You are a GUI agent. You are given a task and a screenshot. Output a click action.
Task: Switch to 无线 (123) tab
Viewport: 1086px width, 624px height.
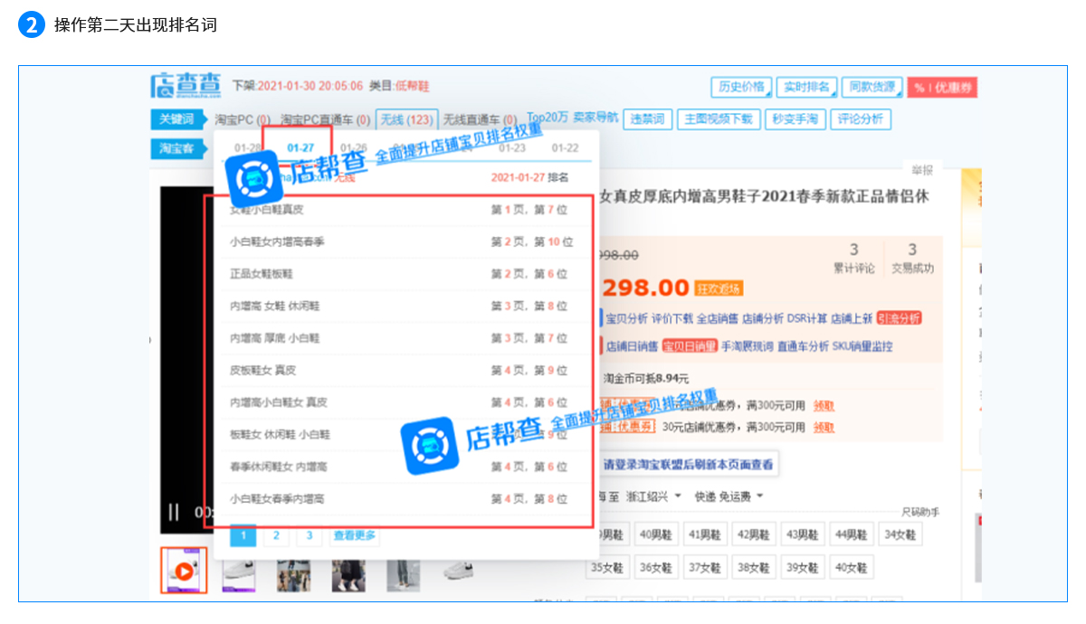click(407, 119)
